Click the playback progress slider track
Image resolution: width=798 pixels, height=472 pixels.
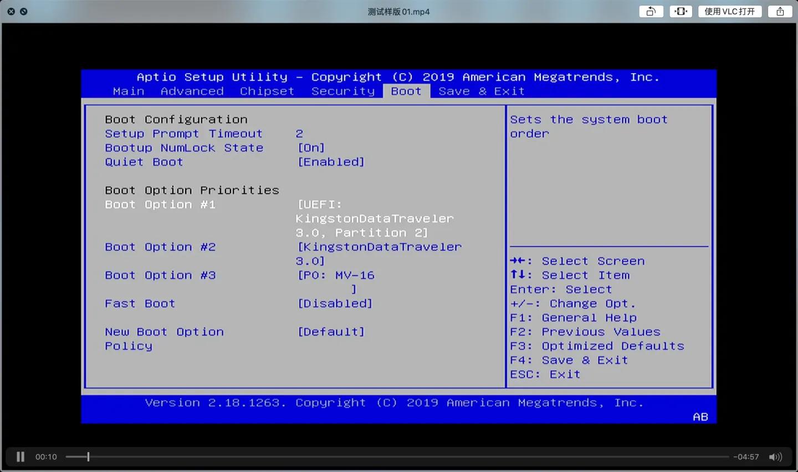point(388,457)
